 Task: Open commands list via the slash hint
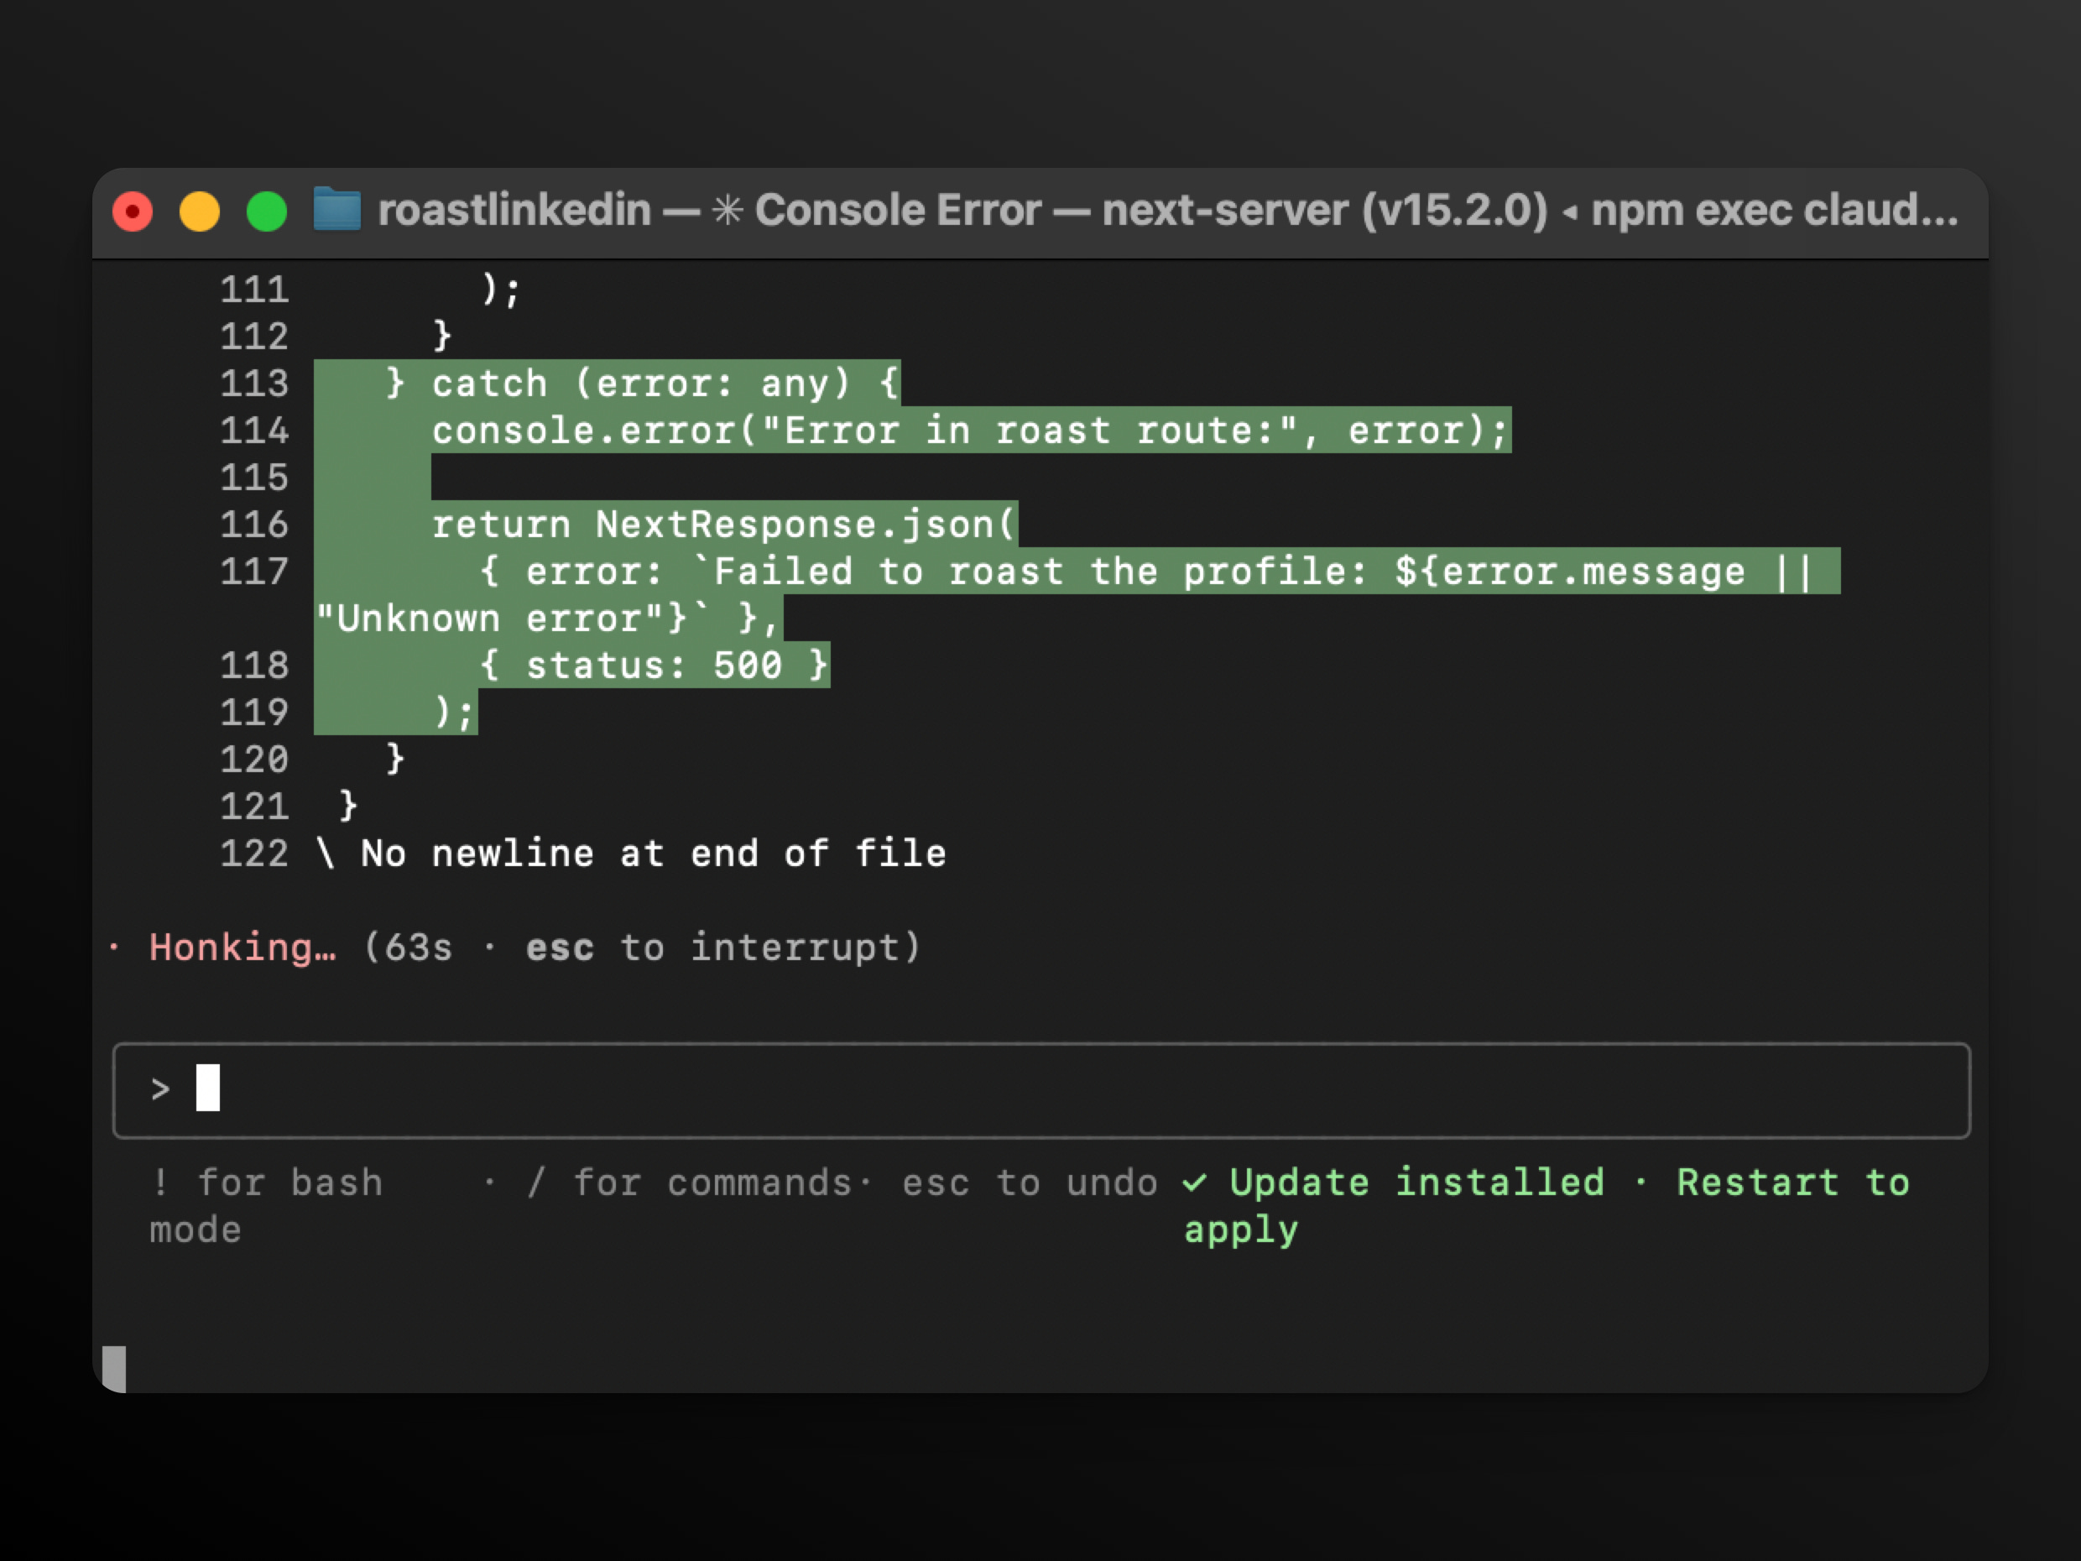coord(537,1182)
